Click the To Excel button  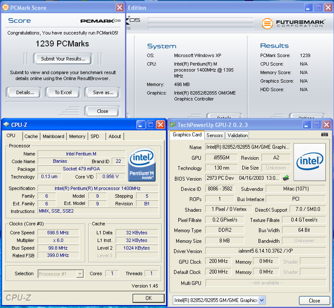click(63, 92)
